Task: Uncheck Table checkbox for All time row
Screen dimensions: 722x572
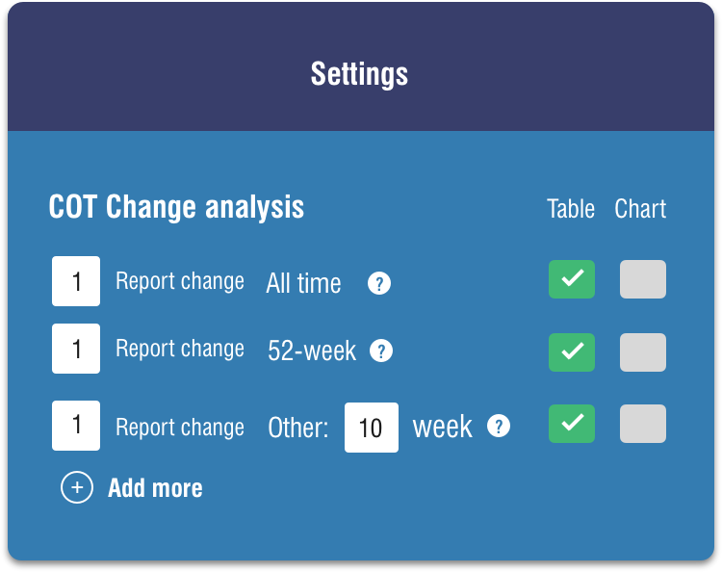Action: click(572, 279)
